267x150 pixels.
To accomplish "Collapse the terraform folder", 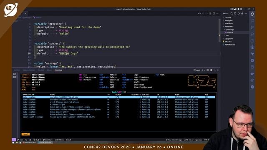I will (x=229, y=27).
